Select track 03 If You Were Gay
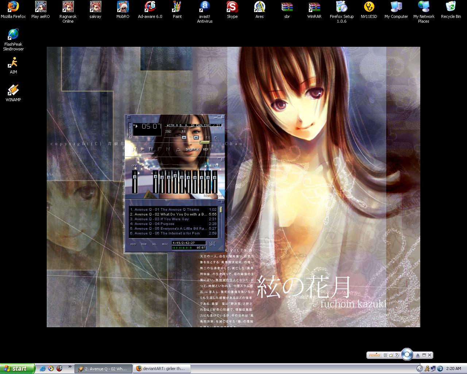The height and width of the screenshot is (374, 467). (x=173, y=219)
